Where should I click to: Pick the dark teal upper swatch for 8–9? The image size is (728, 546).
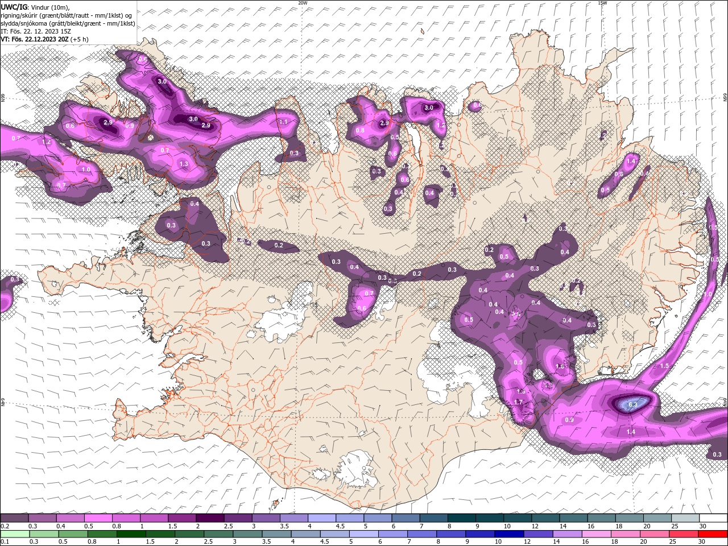[462, 518]
